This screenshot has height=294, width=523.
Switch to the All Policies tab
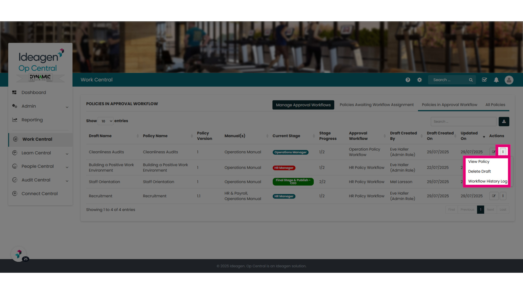[x=495, y=105]
